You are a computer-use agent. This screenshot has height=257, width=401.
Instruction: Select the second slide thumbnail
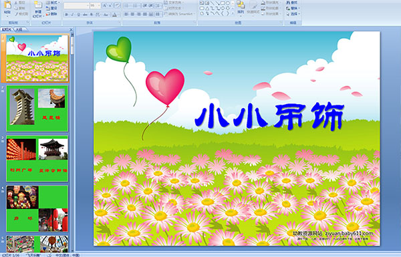point(37,108)
